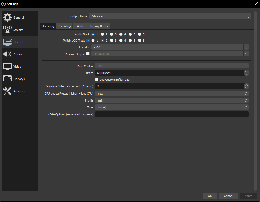Open the Profile dropdown
260x202 pixels.
[x=172, y=100]
